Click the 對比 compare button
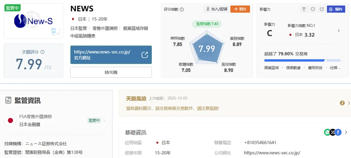 (240, 9)
